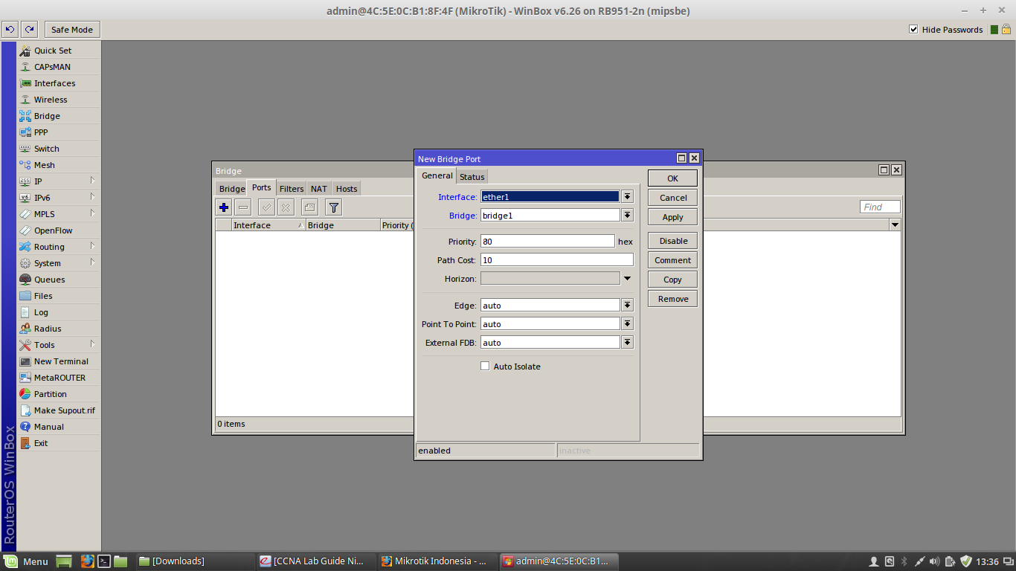1016x571 pixels.
Task: Expand the Bridge dropdown showing bridge1
Action: [x=627, y=215]
